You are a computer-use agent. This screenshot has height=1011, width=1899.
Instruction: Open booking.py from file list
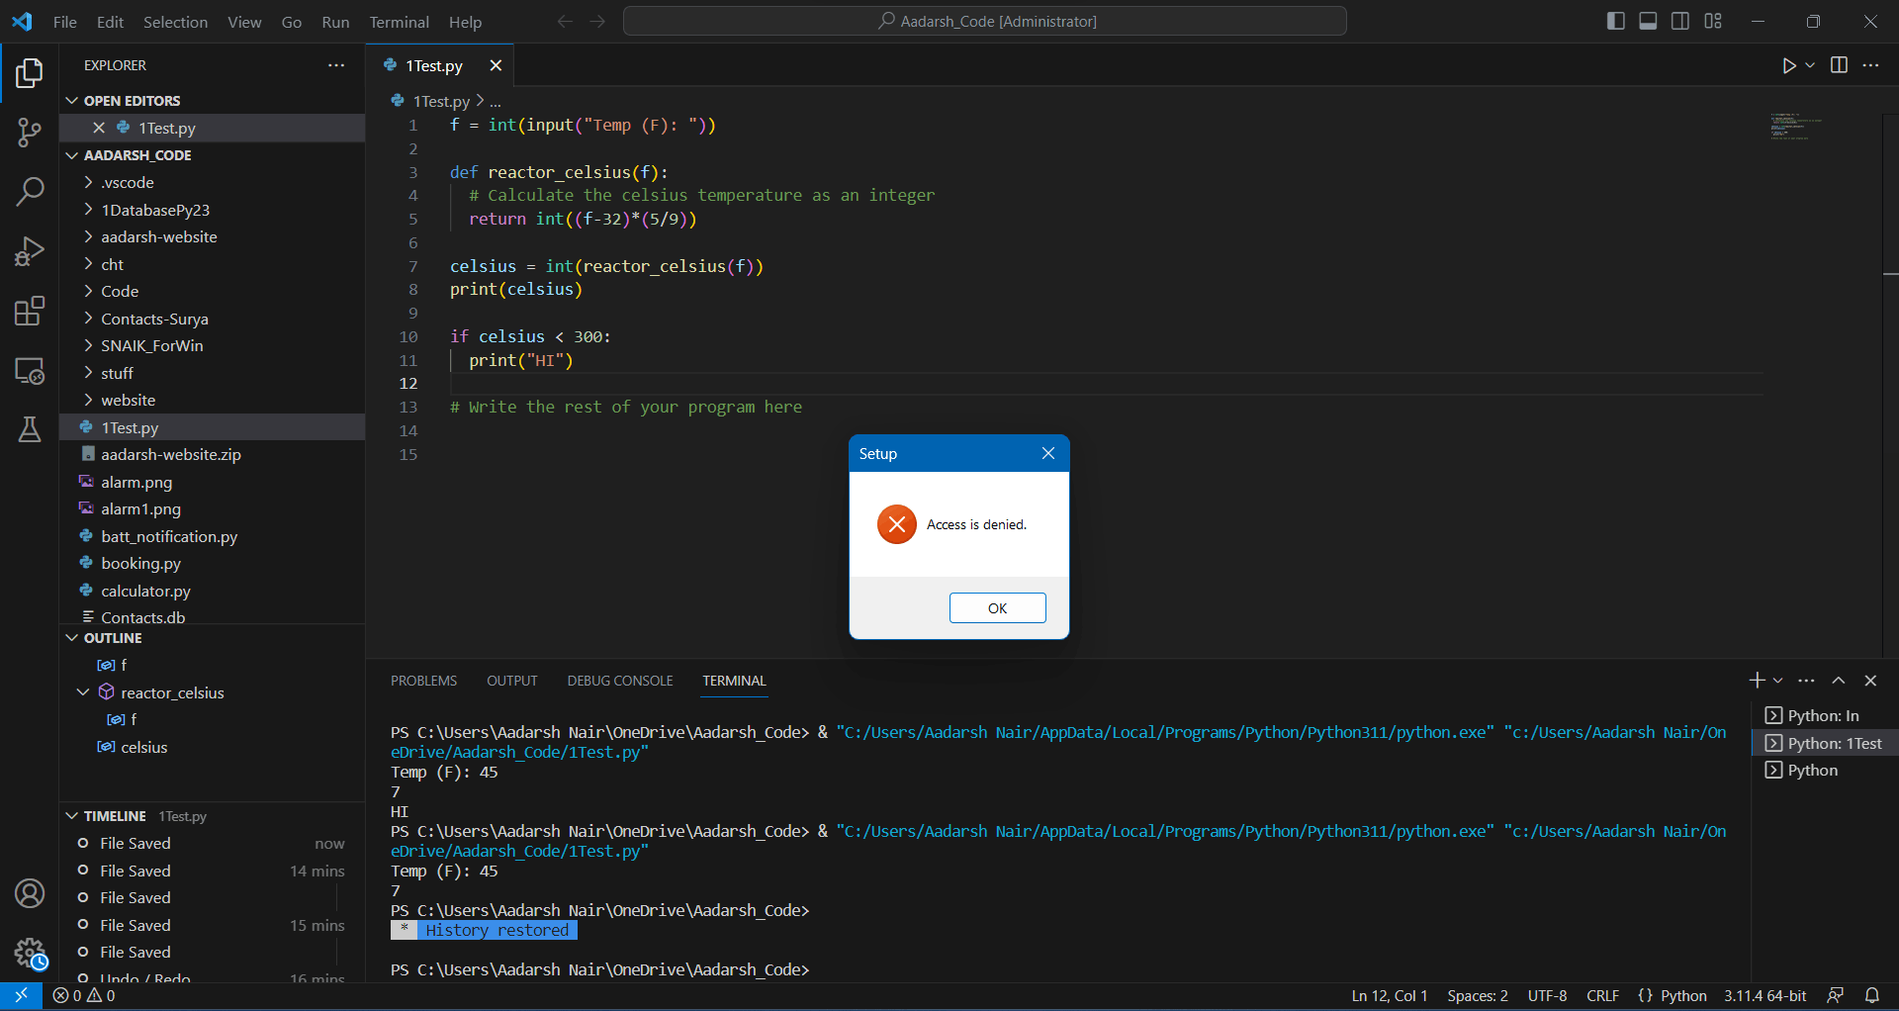tap(212, 564)
